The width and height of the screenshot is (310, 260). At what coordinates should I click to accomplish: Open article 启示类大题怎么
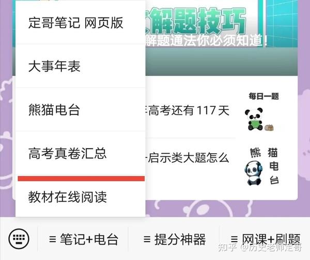click(187, 157)
